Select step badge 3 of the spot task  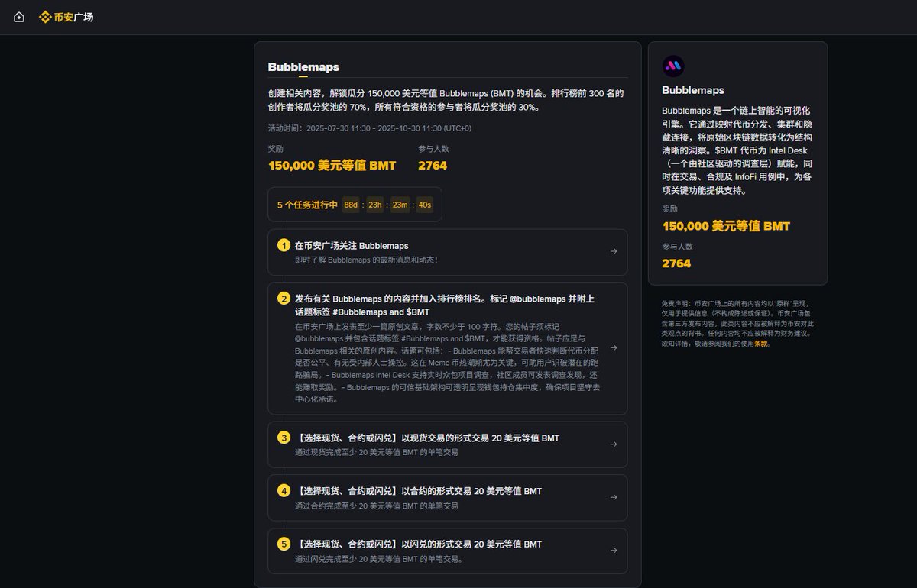(284, 438)
